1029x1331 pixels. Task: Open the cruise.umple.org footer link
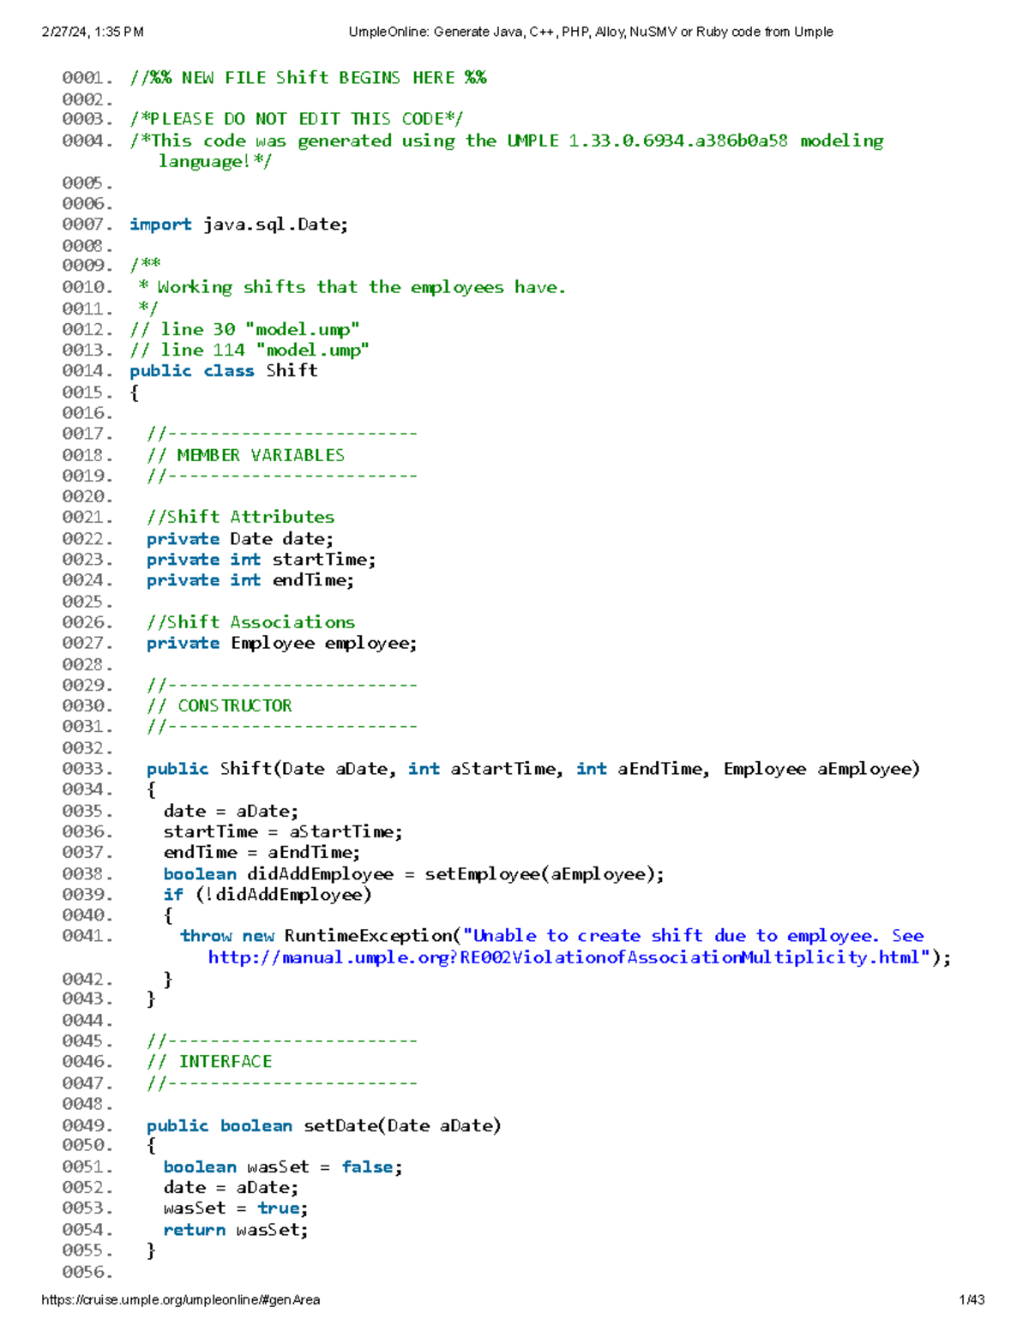pos(180,1300)
